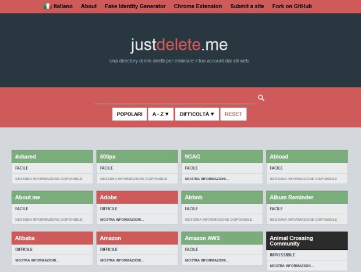
Task: Click Nessuna informazione disponibile under Album Reminder
Action: (x=303, y=220)
